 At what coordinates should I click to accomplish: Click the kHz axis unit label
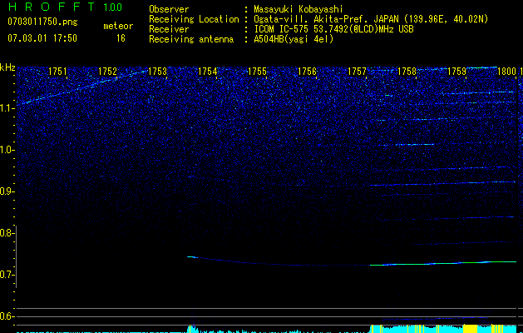tap(7, 67)
